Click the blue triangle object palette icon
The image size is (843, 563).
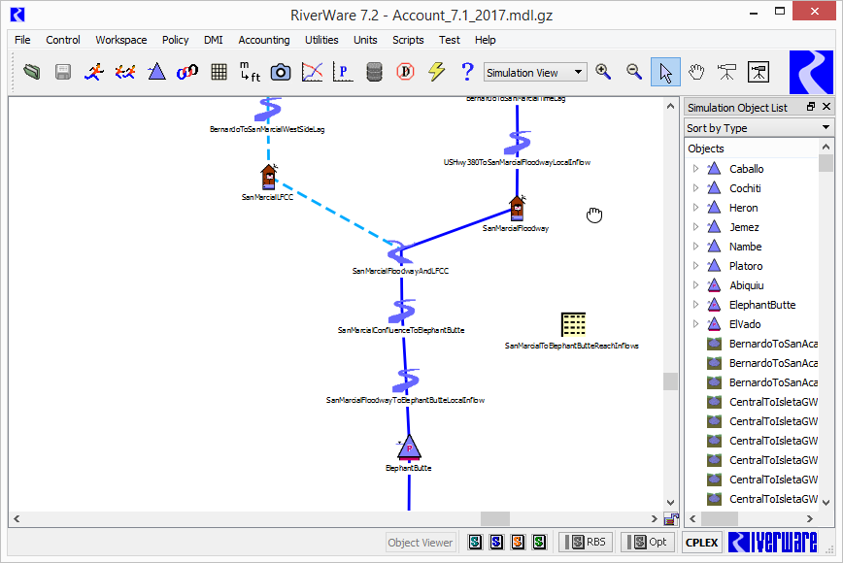156,72
